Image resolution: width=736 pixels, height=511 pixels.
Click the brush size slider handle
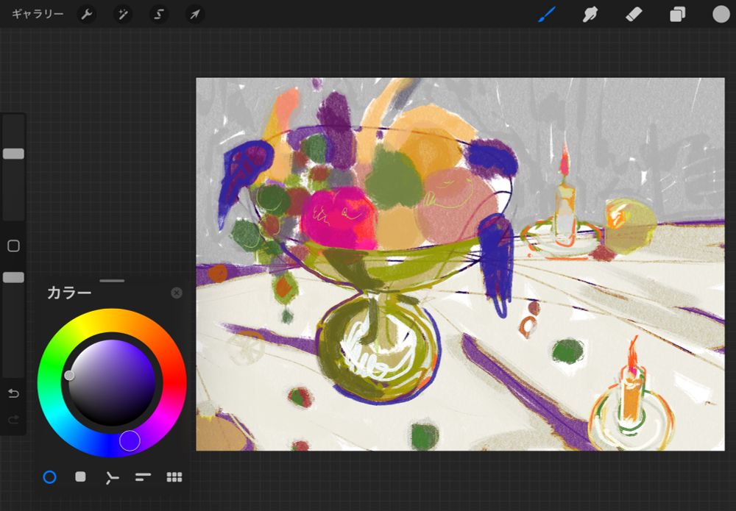13,154
